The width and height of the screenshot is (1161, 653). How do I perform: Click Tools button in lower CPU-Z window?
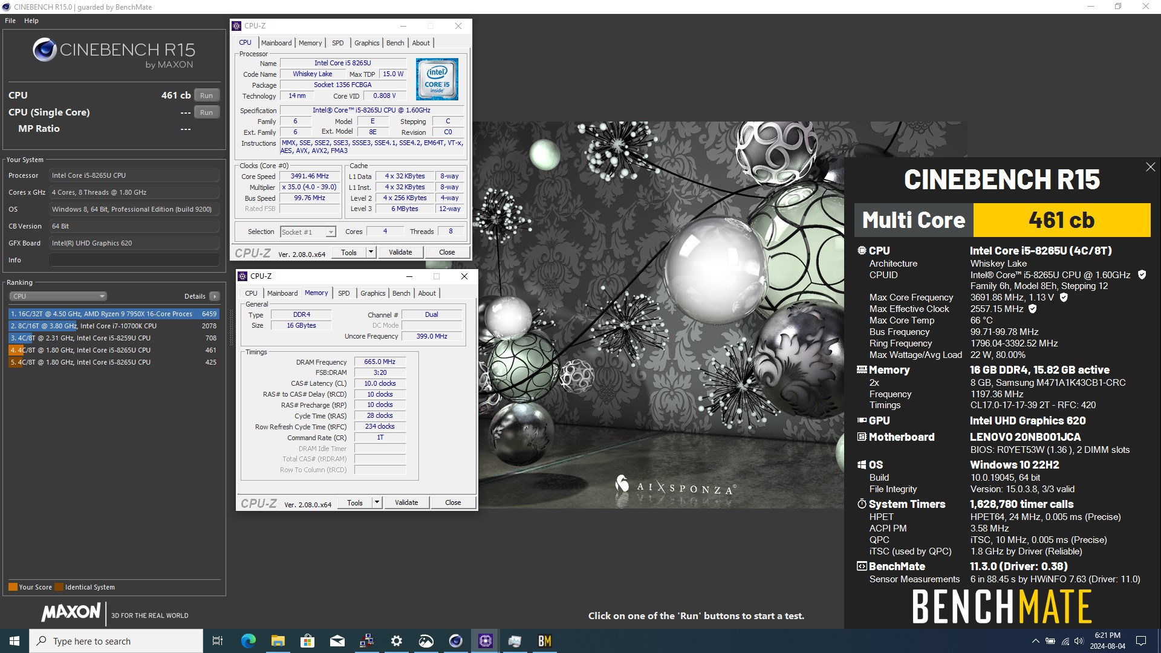pos(355,503)
